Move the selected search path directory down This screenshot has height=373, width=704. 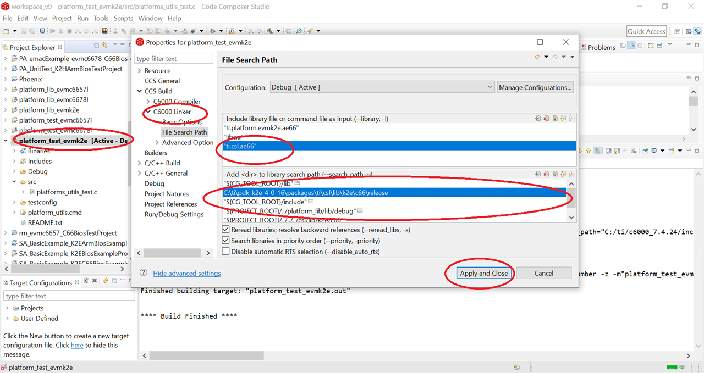coord(571,174)
